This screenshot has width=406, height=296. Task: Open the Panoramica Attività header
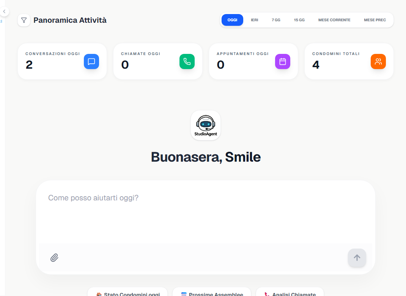(x=69, y=20)
